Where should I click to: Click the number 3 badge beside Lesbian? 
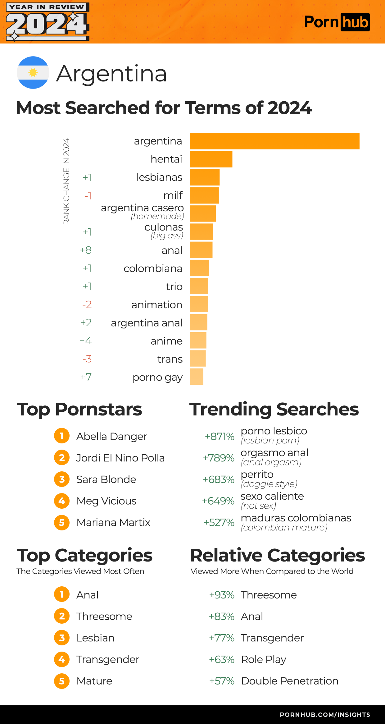tap(62, 638)
